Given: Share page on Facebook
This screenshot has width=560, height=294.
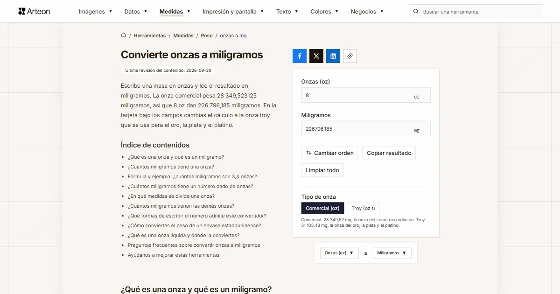Looking at the screenshot, I should pyautogui.click(x=300, y=56).
